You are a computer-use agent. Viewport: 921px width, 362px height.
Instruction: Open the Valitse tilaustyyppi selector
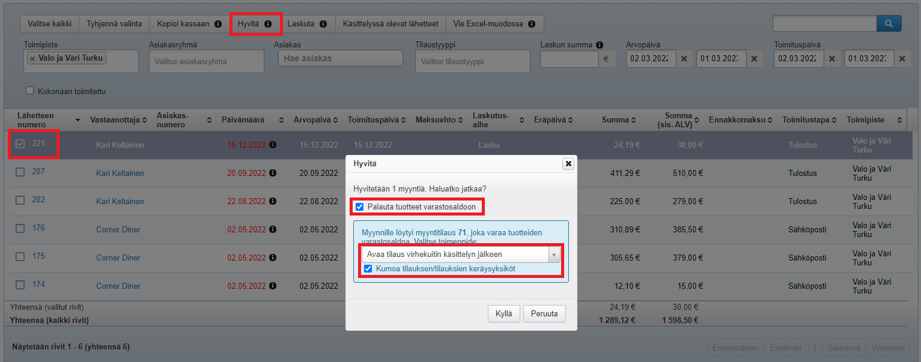tap(472, 61)
